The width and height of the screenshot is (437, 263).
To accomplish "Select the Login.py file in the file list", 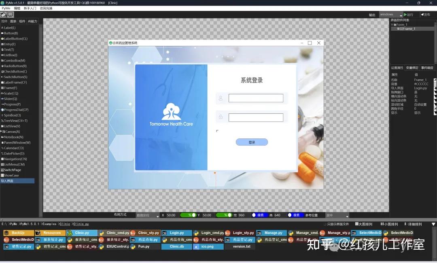I will pos(176,233).
